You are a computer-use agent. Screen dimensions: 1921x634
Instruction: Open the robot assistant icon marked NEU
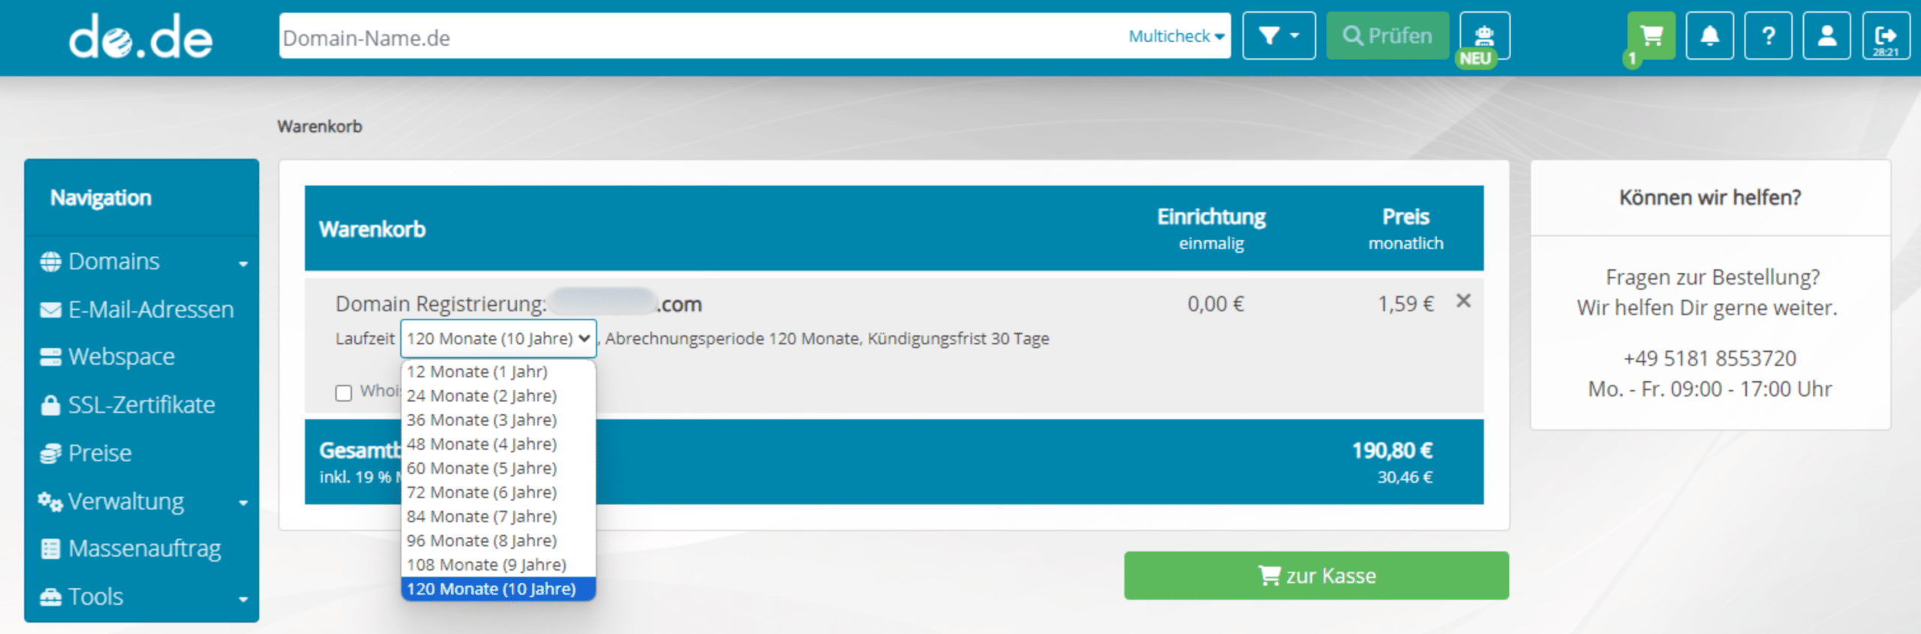click(x=1484, y=35)
